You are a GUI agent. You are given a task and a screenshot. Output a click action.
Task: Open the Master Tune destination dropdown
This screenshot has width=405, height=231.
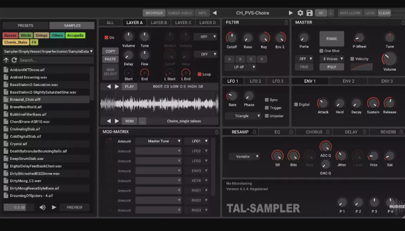pyautogui.click(x=158, y=141)
